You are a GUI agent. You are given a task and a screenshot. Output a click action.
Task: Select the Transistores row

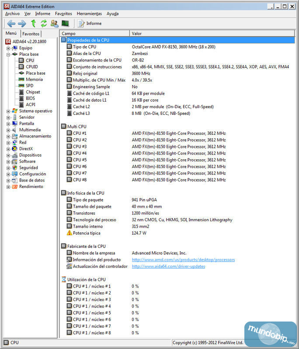point(178,213)
